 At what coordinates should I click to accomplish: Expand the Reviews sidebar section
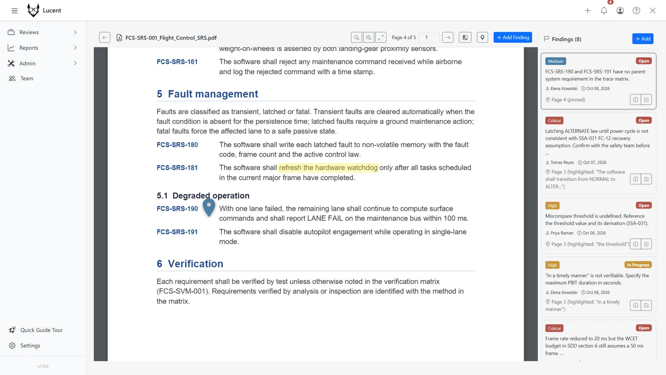pyautogui.click(x=43, y=32)
